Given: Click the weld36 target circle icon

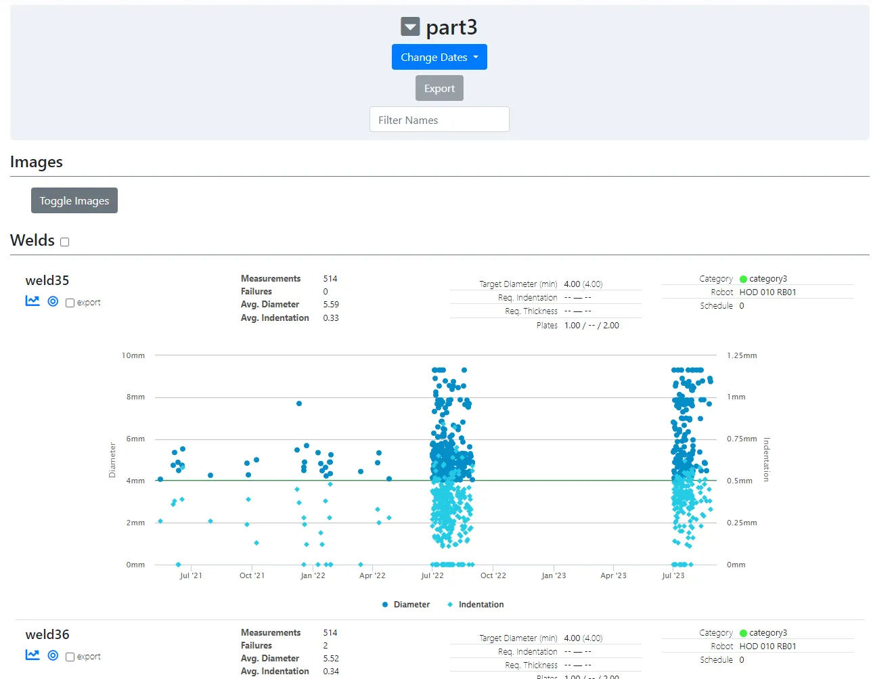Looking at the screenshot, I should click(x=53, y=655).
